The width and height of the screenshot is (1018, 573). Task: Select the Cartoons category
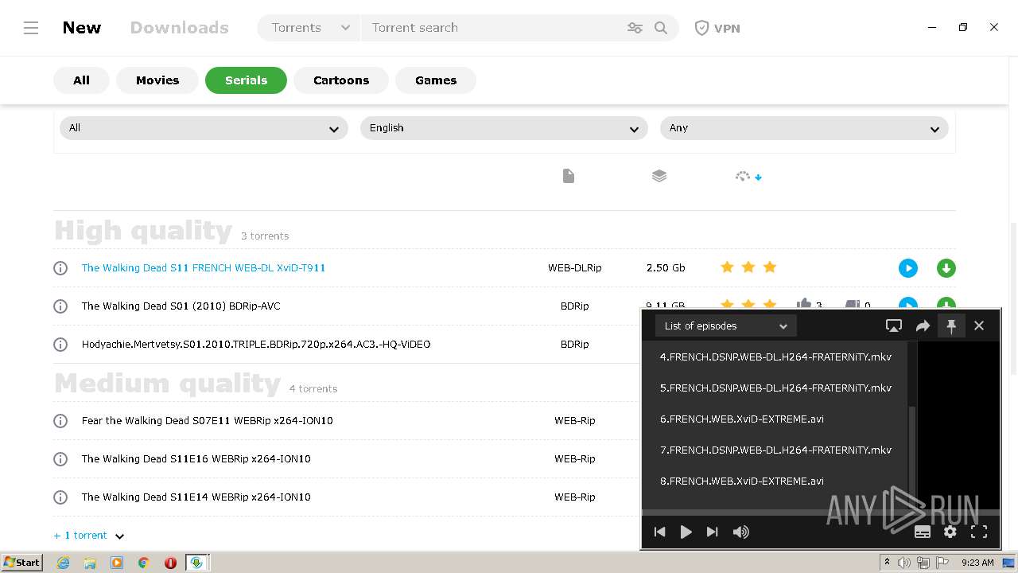341,80
